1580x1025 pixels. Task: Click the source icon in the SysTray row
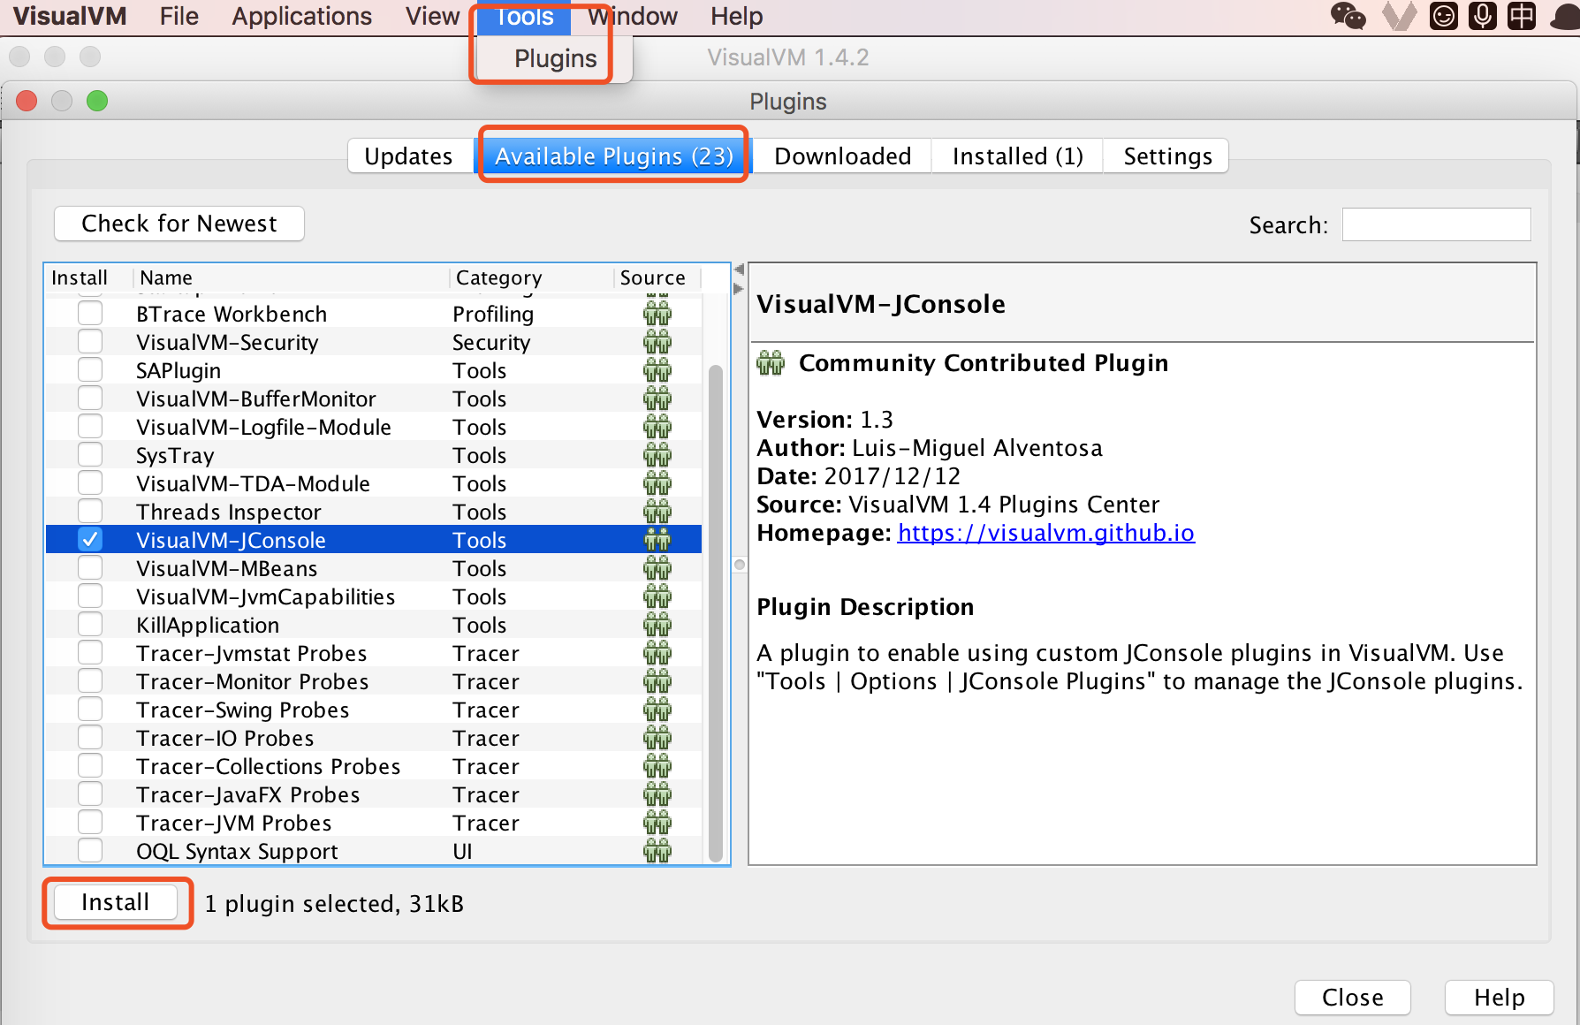tap(657, 455)
